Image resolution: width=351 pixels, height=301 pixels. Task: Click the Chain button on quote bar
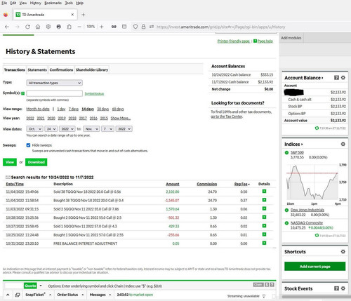coord(258,285)
